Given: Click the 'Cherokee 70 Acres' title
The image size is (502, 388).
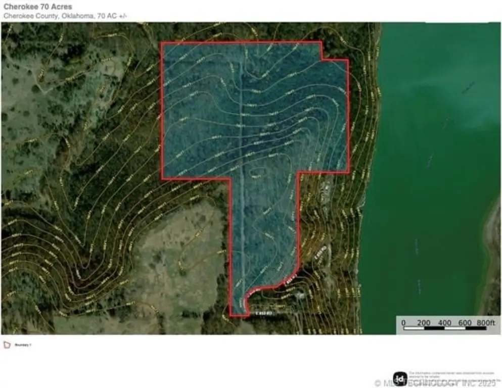Looking at the screenshot, I should [x=38, y=7].
